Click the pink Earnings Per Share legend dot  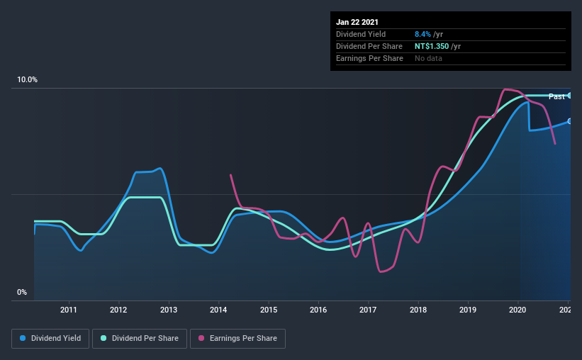coord(201,338)
